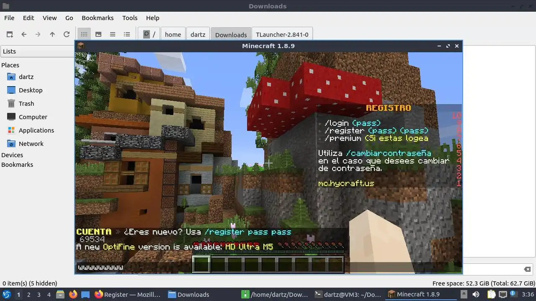Image resolution: width=536 pixels, height=301 pixels.
Task: Switch to workspace 2
Action: pyautogui.click(x=28, y=294)
